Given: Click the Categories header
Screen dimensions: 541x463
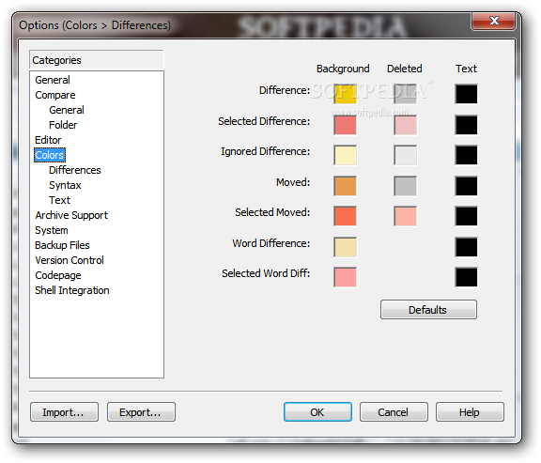Looking at the screenshot, I should point(97,60).
